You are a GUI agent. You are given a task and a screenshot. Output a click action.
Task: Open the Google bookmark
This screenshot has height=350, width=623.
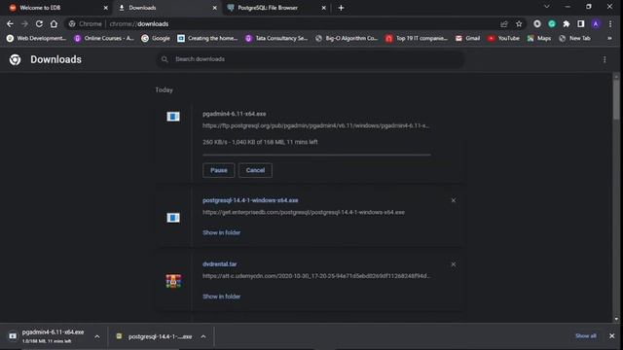pos(156,38)
